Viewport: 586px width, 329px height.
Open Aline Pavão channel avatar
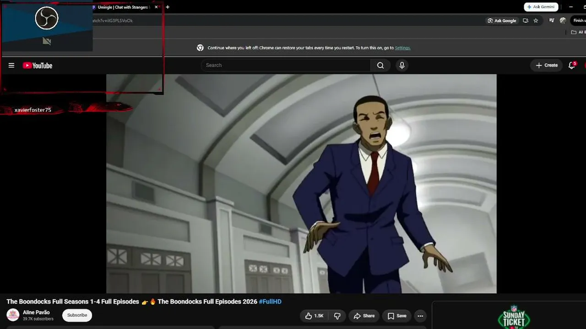(x=13, y=315)
